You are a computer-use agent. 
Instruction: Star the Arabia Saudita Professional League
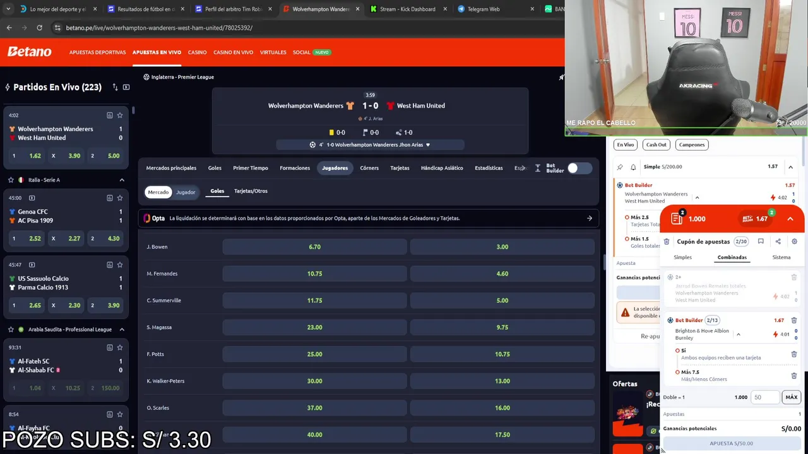tap(11, 329)
